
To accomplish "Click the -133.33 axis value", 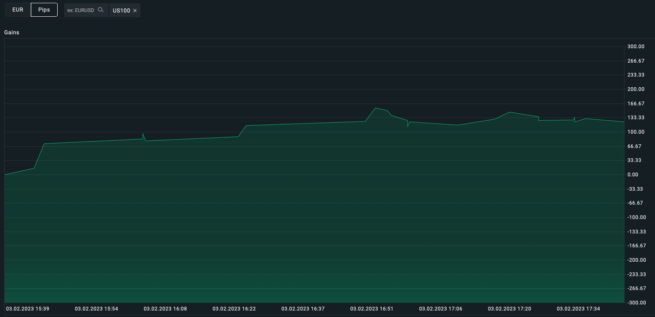I will (x=637, y=232).
